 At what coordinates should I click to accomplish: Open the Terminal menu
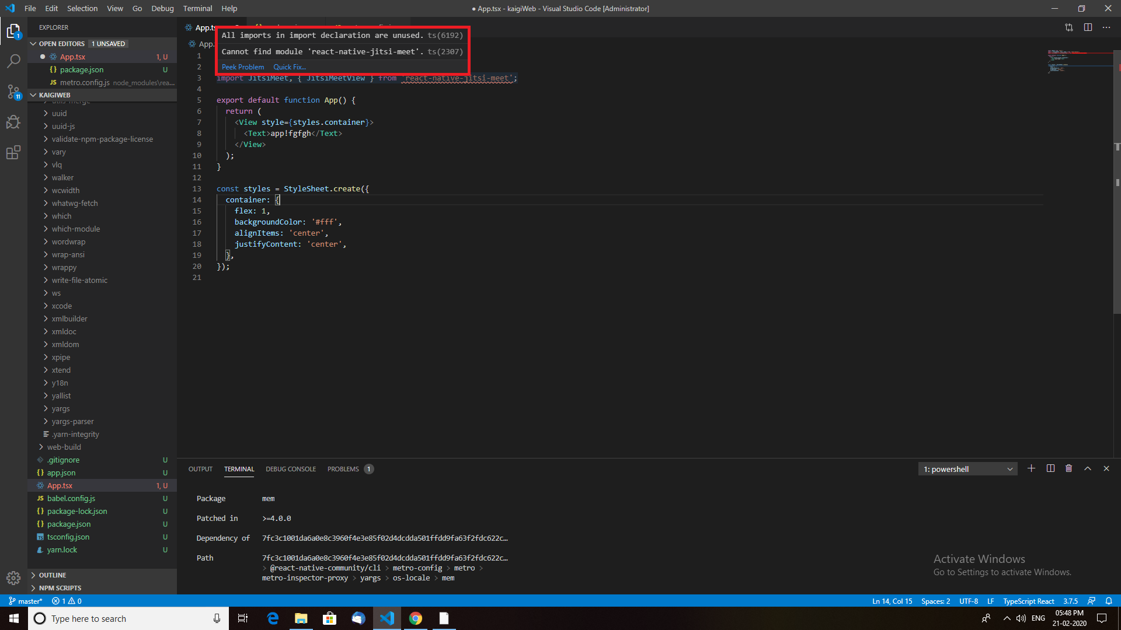(x=197, y=8)
